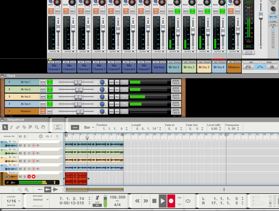Image resolution: width=279 pixels, height=211 pixels.
Task: Collapse the Rack panel header
Action: point(2,76)
